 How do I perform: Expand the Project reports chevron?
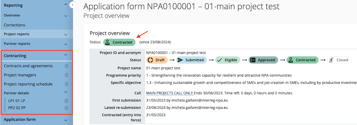(65, 35)
